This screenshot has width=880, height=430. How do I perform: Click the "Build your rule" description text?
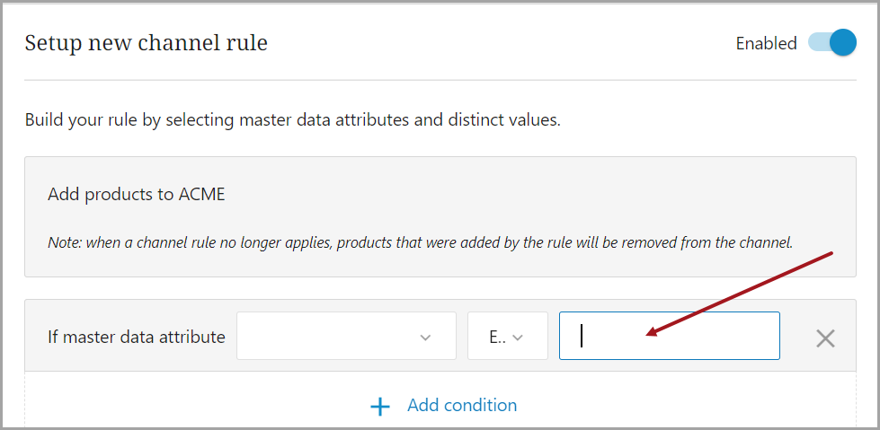coord(292,119)
